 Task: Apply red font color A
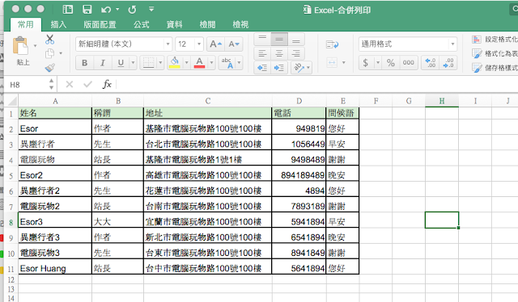[x=199, y=62]
